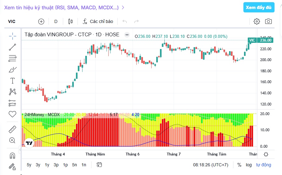Open Xem tín hiệu kỹ thuật link
This screenshot has height=175, width=282.
coord(64,7)
